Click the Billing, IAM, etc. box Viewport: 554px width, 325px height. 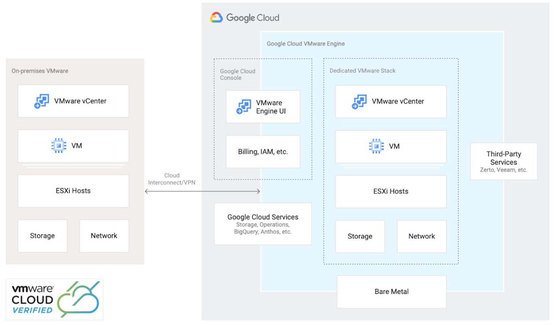tap(263, 152)
